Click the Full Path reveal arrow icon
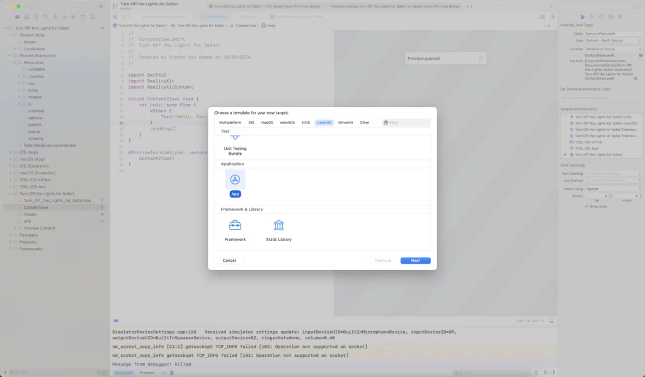This screenshot has height=377, width=645. coord(636,79)
